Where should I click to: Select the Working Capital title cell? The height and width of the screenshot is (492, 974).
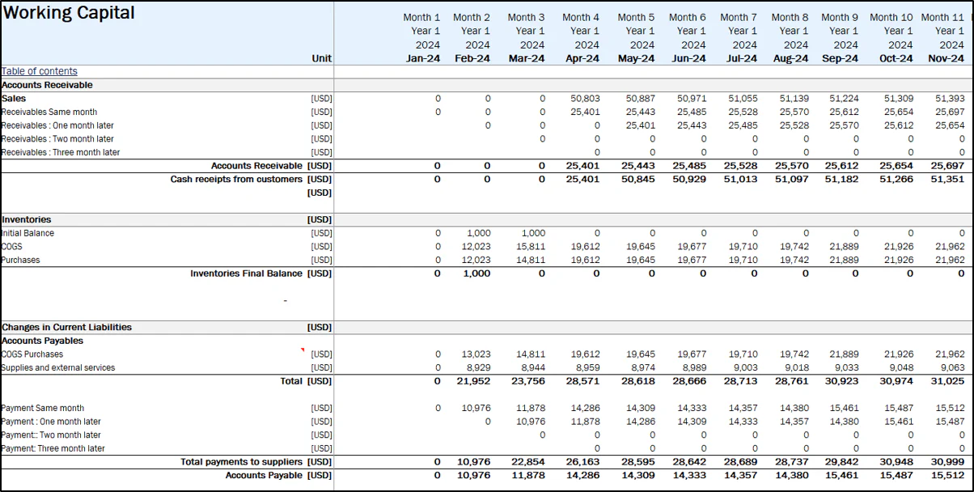click(x=69, y=13)
